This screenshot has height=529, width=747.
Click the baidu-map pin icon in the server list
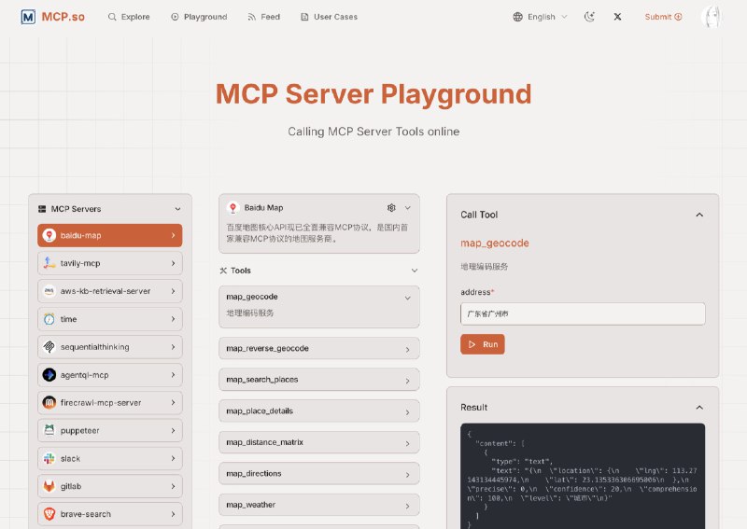(49, 235)
